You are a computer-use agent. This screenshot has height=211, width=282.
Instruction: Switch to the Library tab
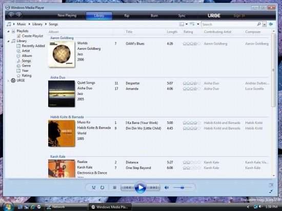[99, 16]
